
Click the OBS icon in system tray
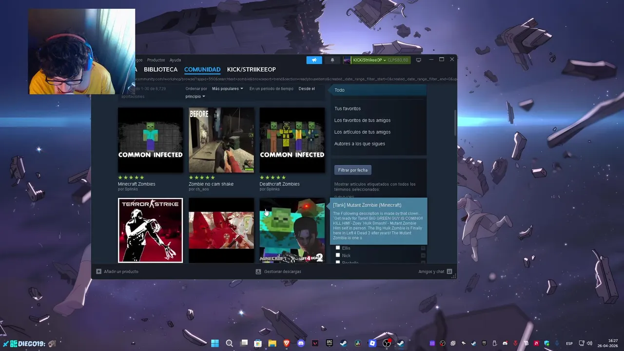[443, 343]
